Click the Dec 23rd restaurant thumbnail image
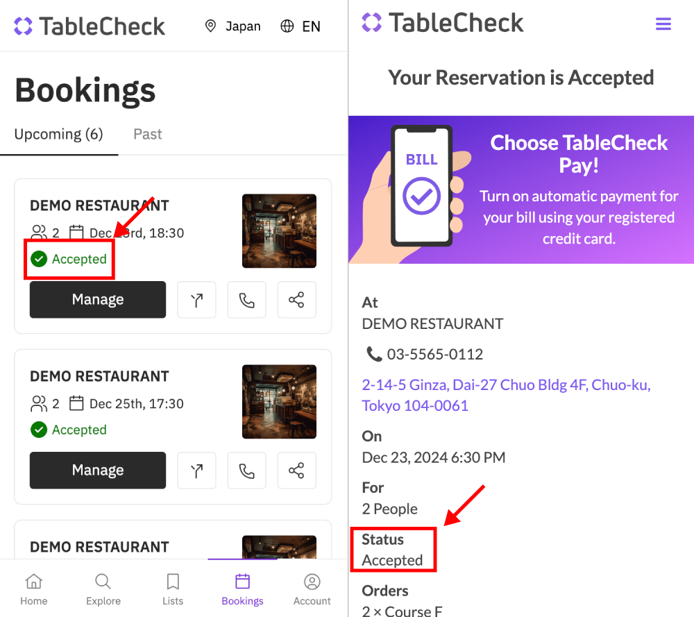The width and height of the screenshot is (694, 617). pyautogui.click(x=279, y=231)
